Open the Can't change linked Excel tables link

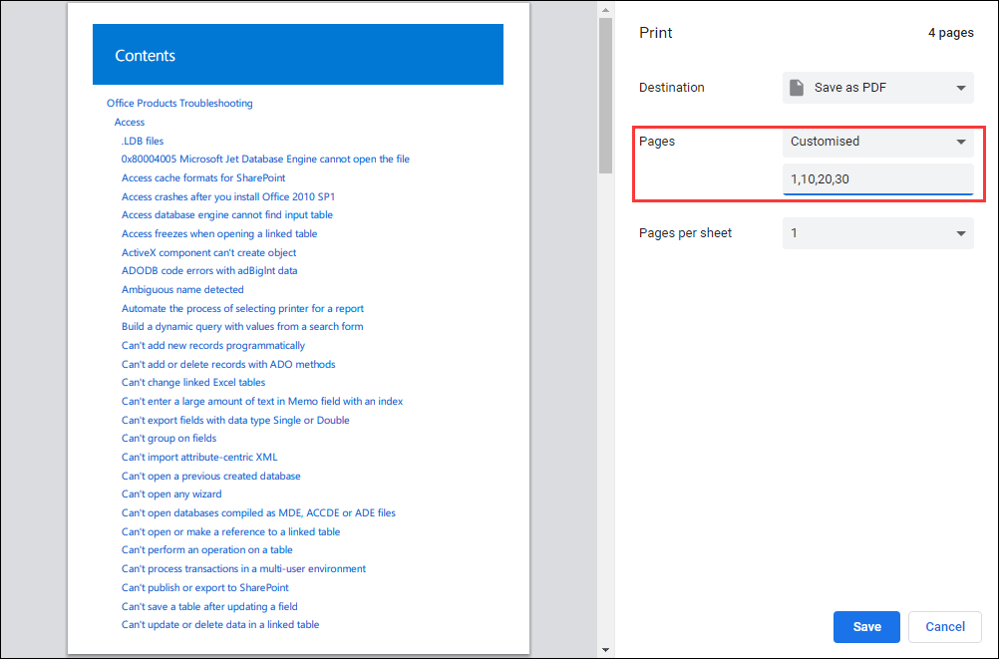click(x=192, y=382)
